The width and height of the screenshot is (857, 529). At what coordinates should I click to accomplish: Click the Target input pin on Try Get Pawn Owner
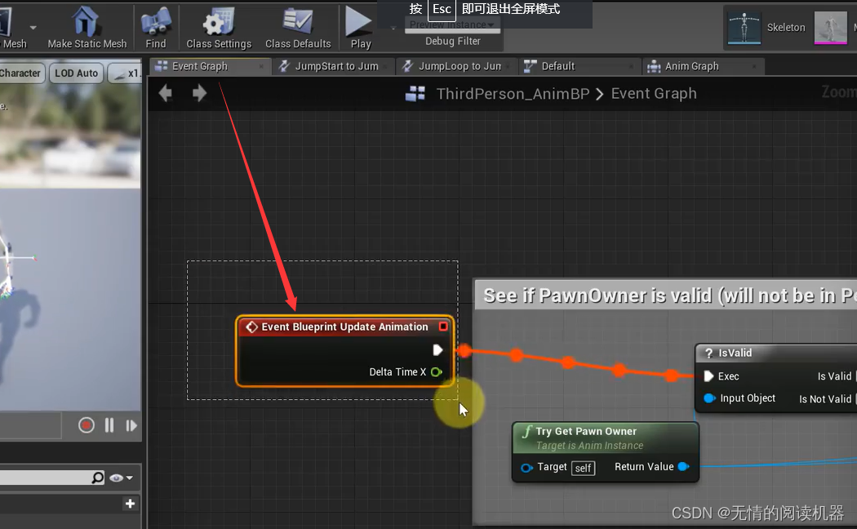[x=527, y=468]
